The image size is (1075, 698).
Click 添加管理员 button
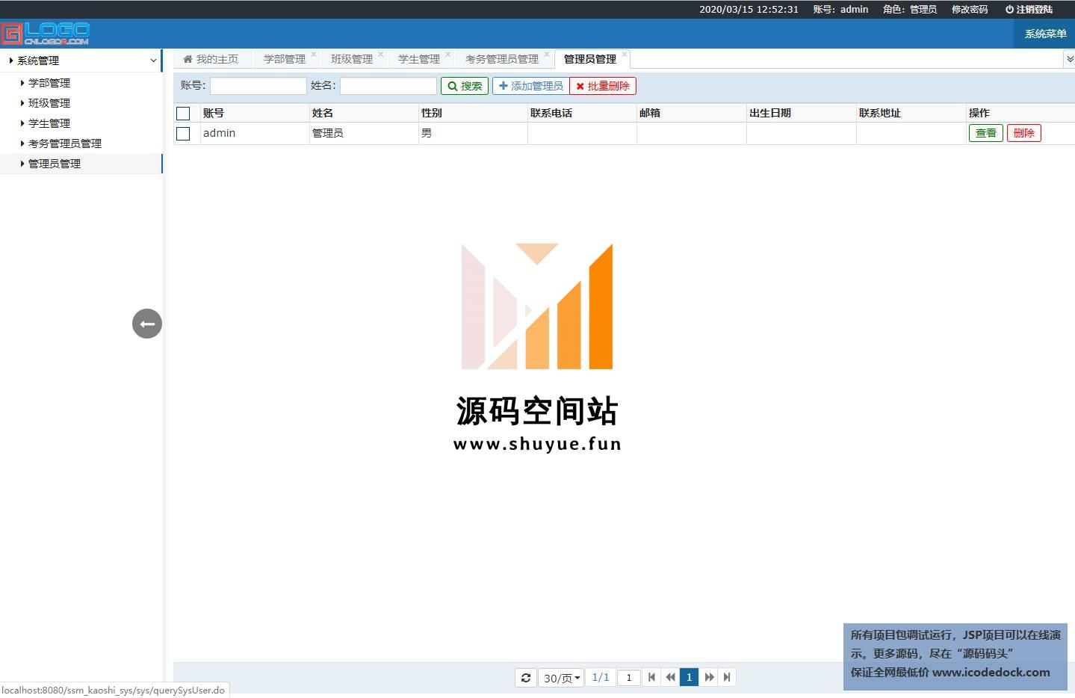pyautogui.click(x=530, y=86)
